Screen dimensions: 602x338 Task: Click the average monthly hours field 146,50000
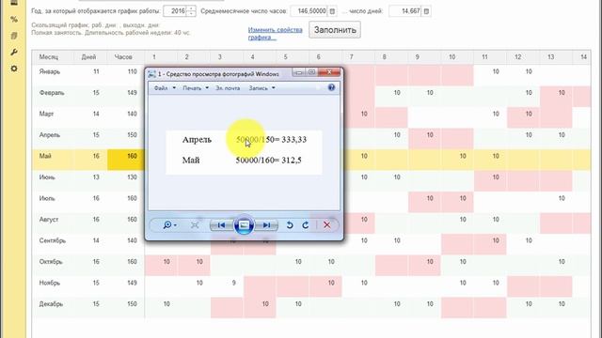point(309,11)
